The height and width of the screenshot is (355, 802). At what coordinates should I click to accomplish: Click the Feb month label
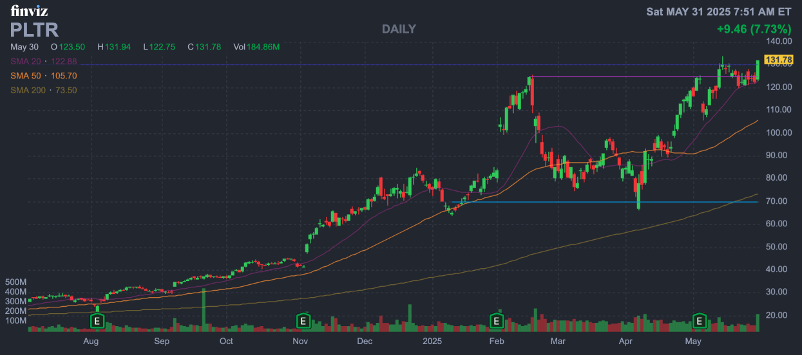(x=496, y=341)
